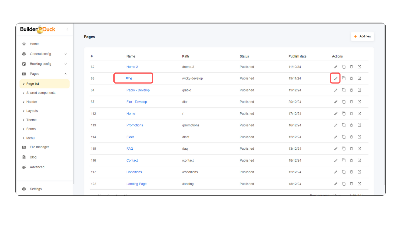
Task: Collapse the sidebar using the arrow icon
Action: coord(67,30)
